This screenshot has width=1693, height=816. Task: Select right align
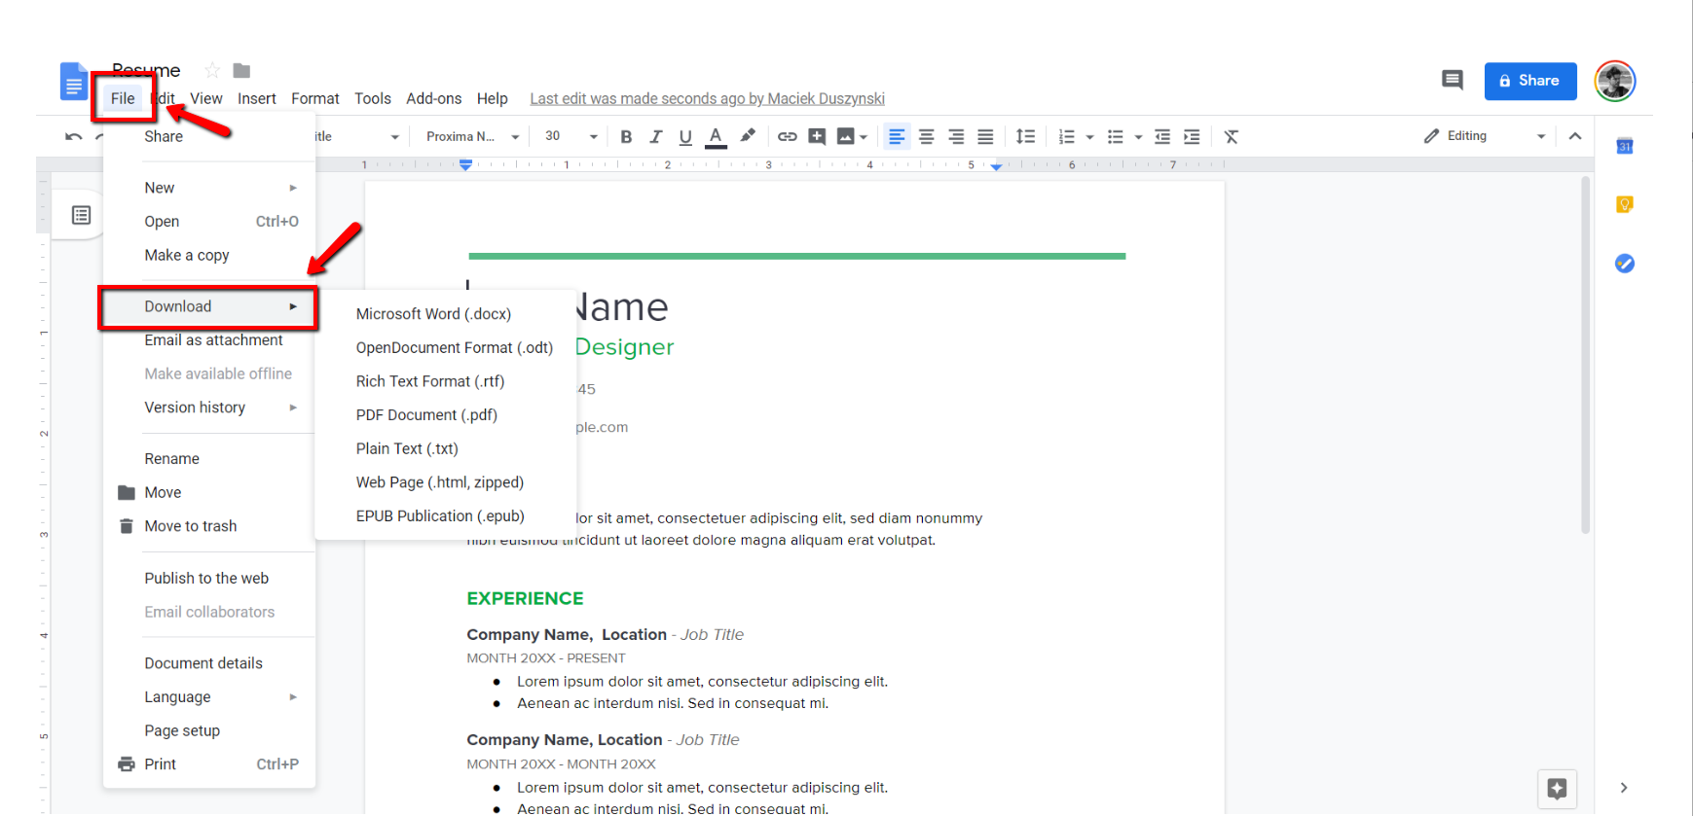tap(956, 136)
